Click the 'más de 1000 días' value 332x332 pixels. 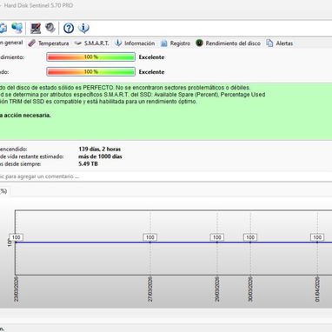point(100,156)
